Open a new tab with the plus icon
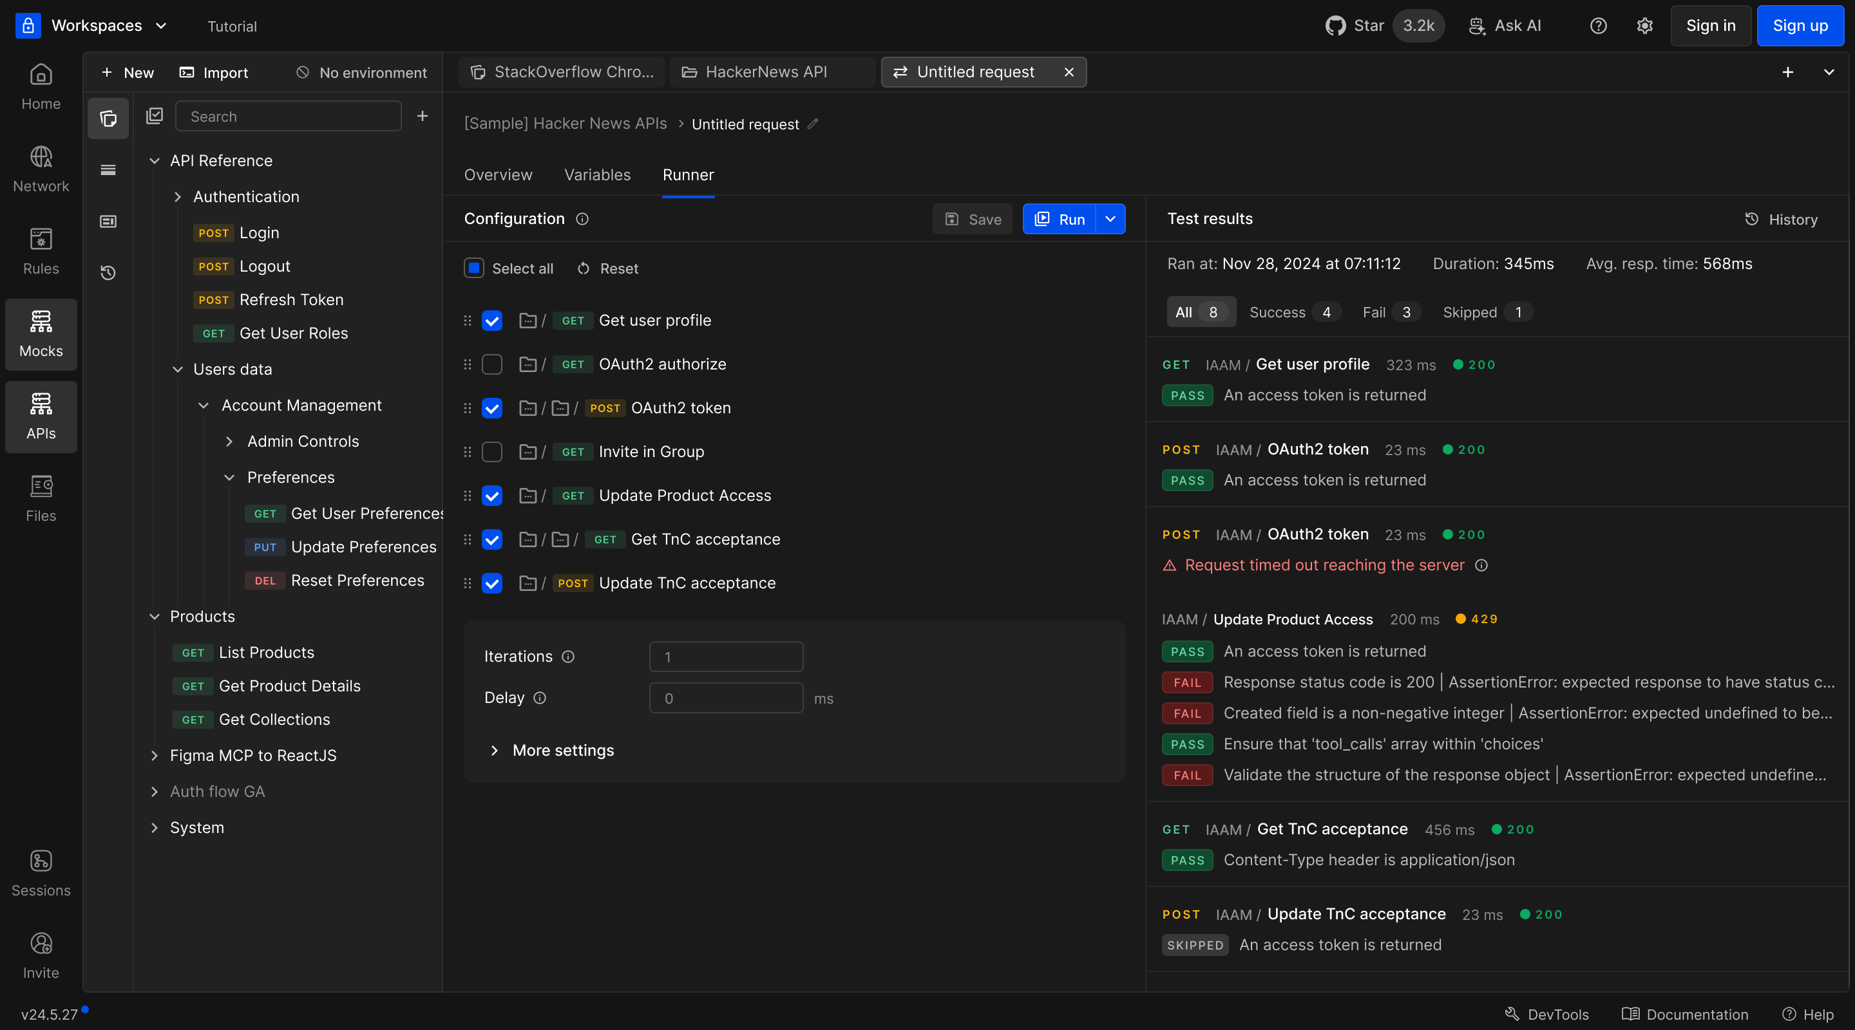The width and height of the screenshot is (1855, 1030). tap(1787, 72)
